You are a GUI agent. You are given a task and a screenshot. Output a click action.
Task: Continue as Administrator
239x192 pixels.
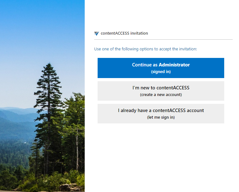tap(161, 68)
